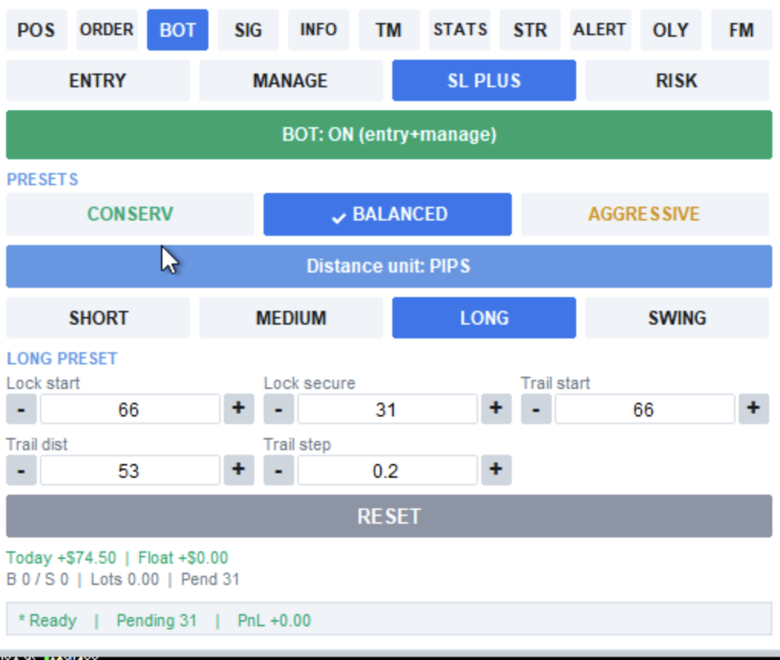Edit the Lock start field
780x660 pixels.
pos(129,409)
